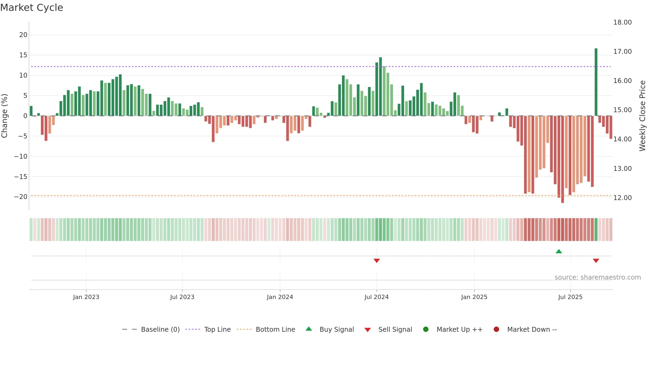Click the tallest green bar above 15 percent
Image resolution: width=650 pixels, height=365 pixels.
pyautogui.click(x=596, y=82)
